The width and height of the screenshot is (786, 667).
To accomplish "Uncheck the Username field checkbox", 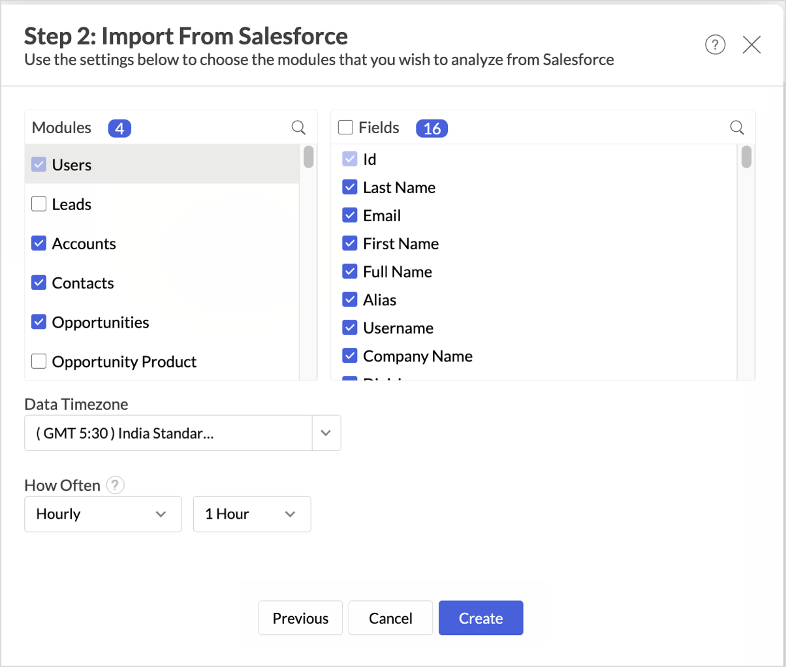I will point(350,328).
